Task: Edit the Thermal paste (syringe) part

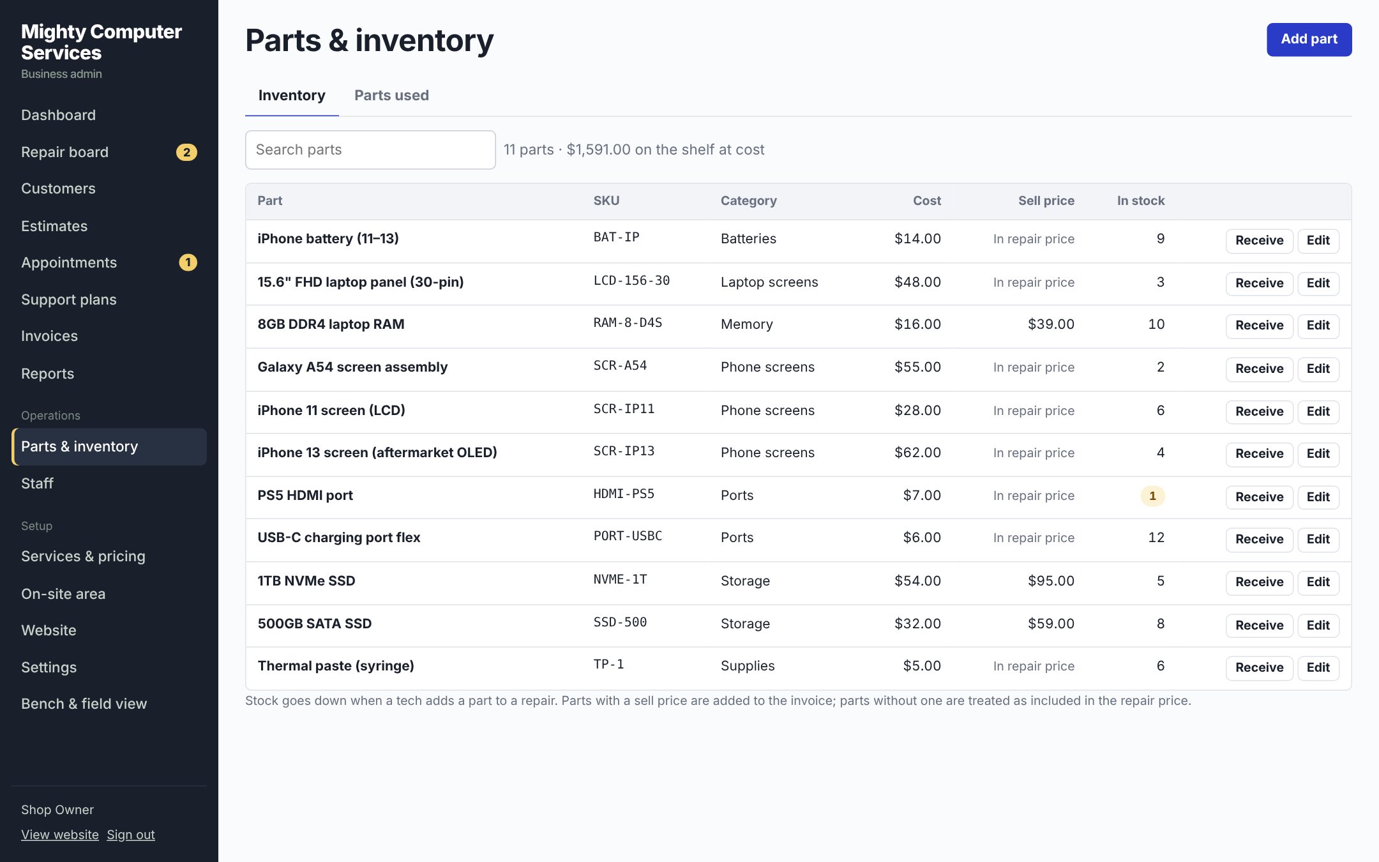Action: pyautogui.click(x=1318, y=668)
